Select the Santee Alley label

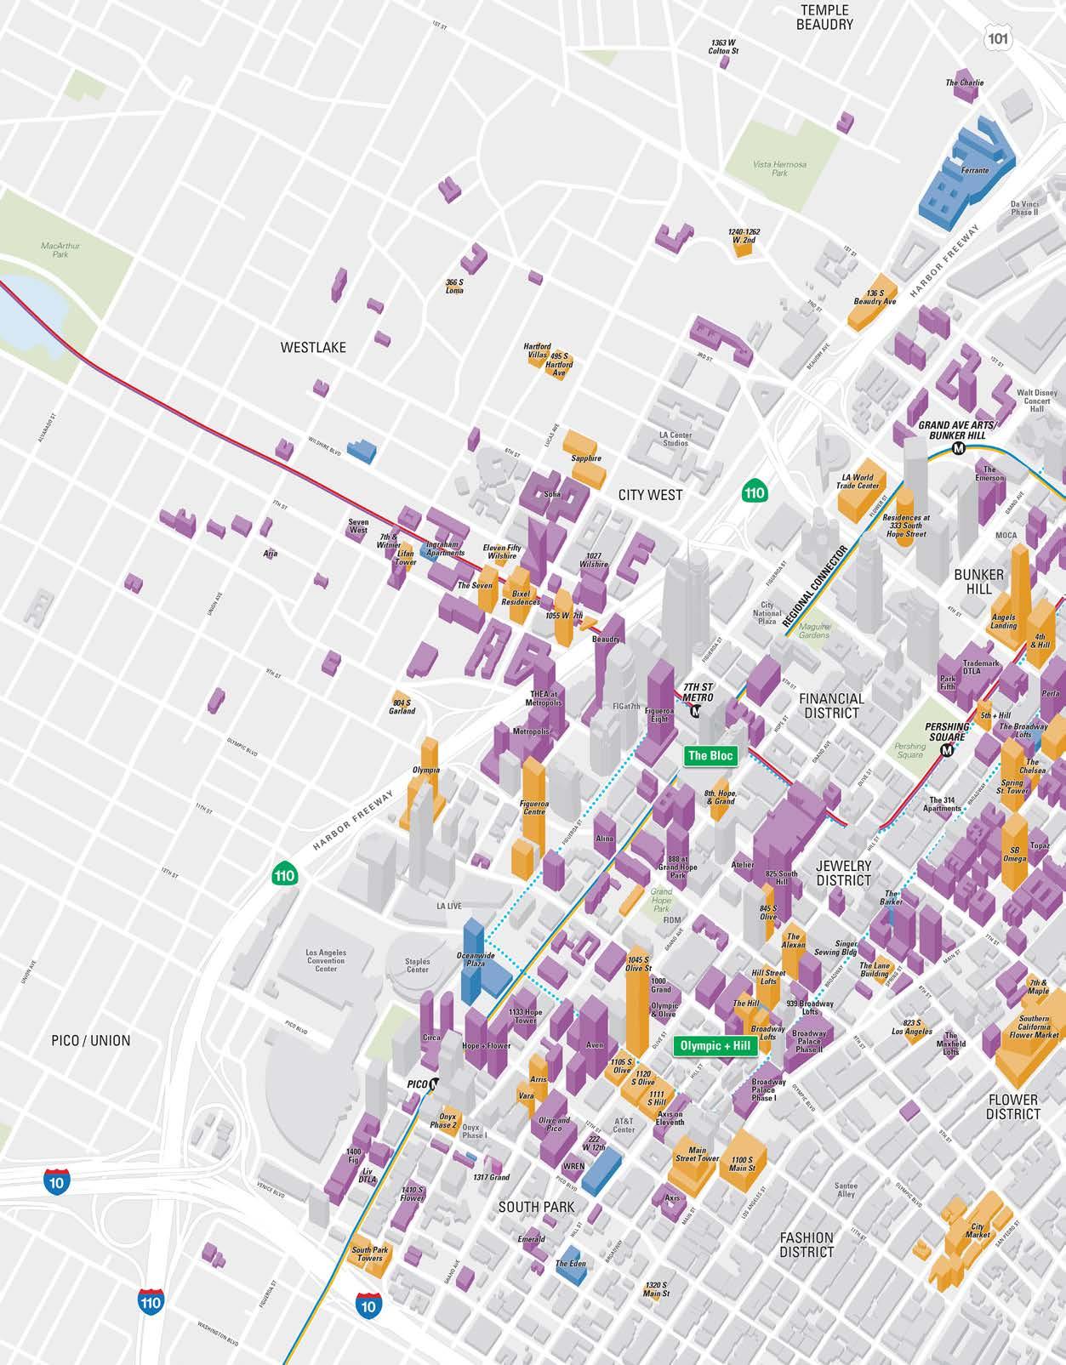[846, 1190]
